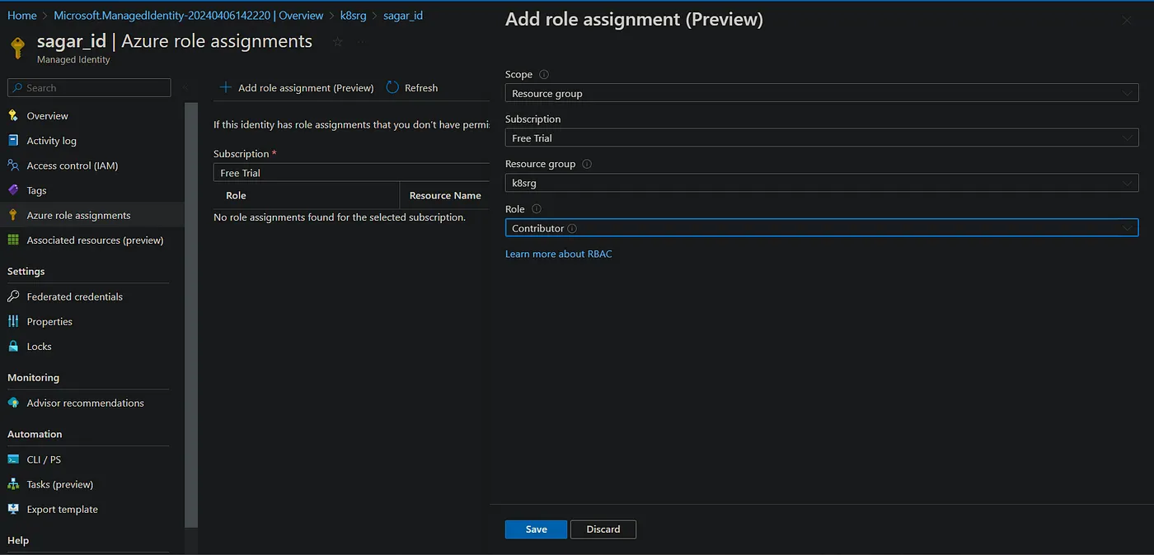The width and height of the screenshot is (1154, 555).
Task: Open the Role dropdown showing Contributor
Action: [822, 227]
